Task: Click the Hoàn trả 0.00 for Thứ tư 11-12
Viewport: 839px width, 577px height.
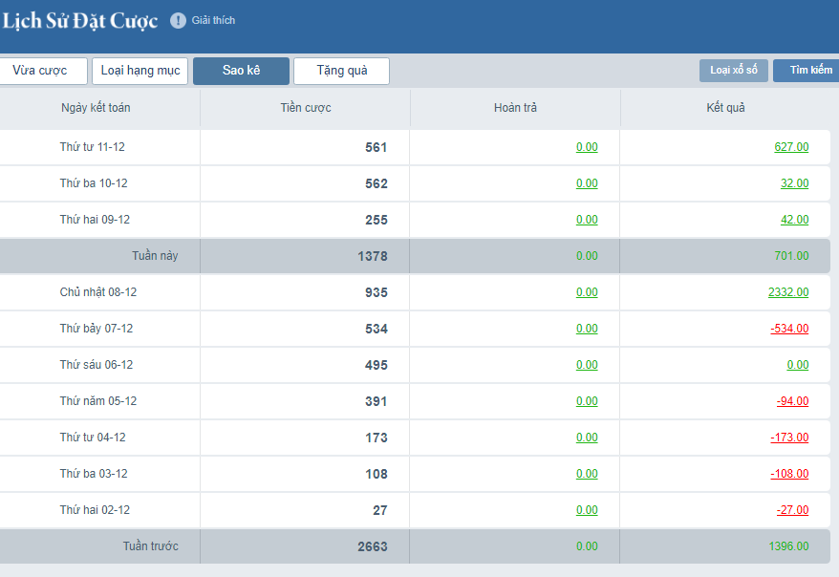Action: click(x=587, y=147)
